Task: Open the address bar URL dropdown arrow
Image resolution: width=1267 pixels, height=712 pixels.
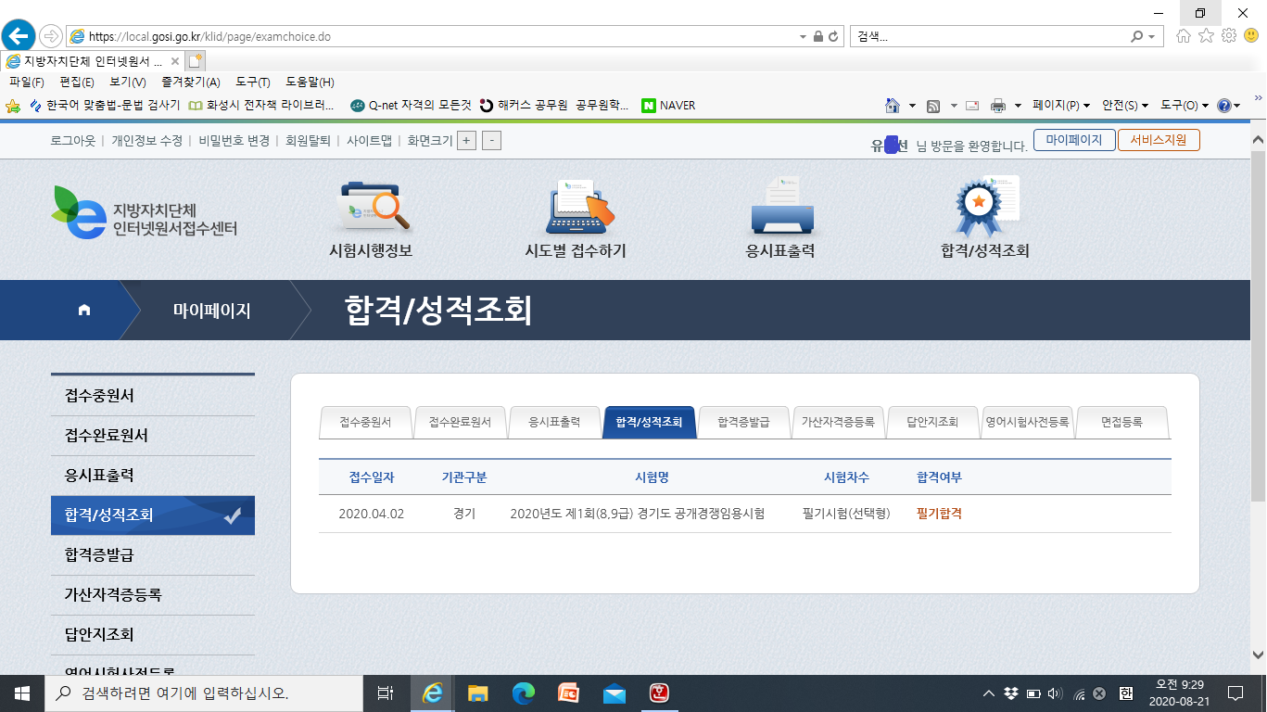Action: coord(803,37)
